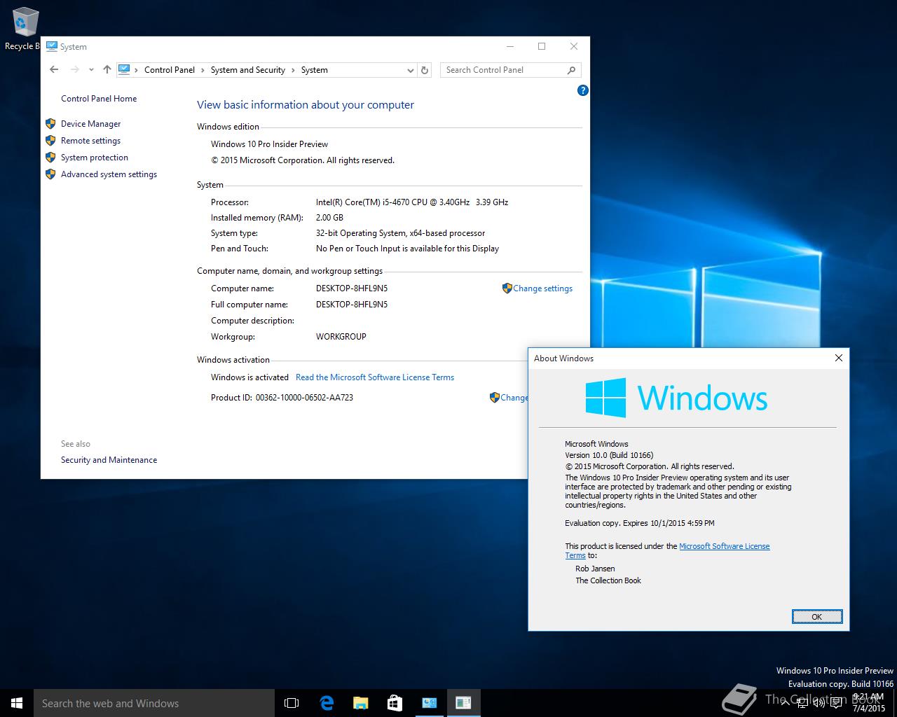
Task: Open the recent locations dropdown arrow
Action: pyautogui.click(x=91, y=70)
